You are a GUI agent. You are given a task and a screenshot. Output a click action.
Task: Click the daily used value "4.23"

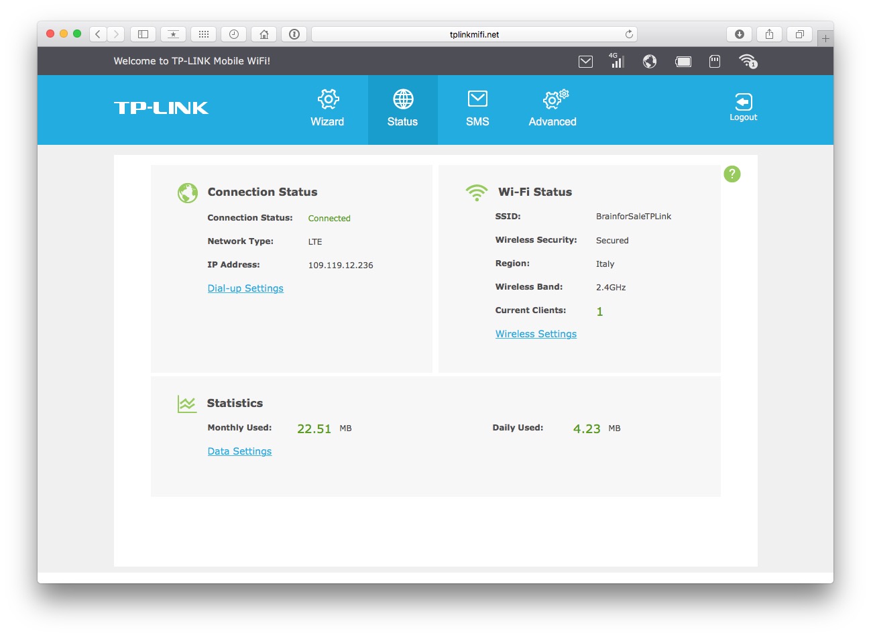point(587,429)
